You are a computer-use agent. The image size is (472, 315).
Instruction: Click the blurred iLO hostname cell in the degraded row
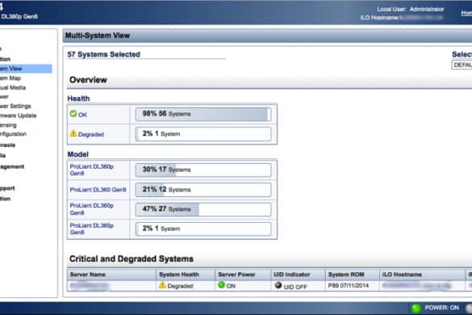click(x=417, y=285)
